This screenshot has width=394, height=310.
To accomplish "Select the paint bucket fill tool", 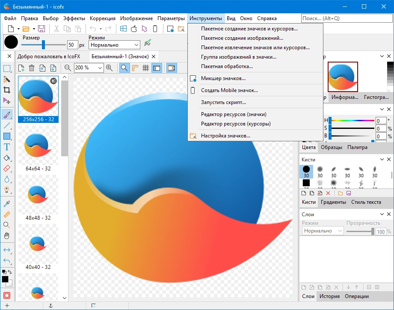I will pyautogui.click(x=7, y=158).
